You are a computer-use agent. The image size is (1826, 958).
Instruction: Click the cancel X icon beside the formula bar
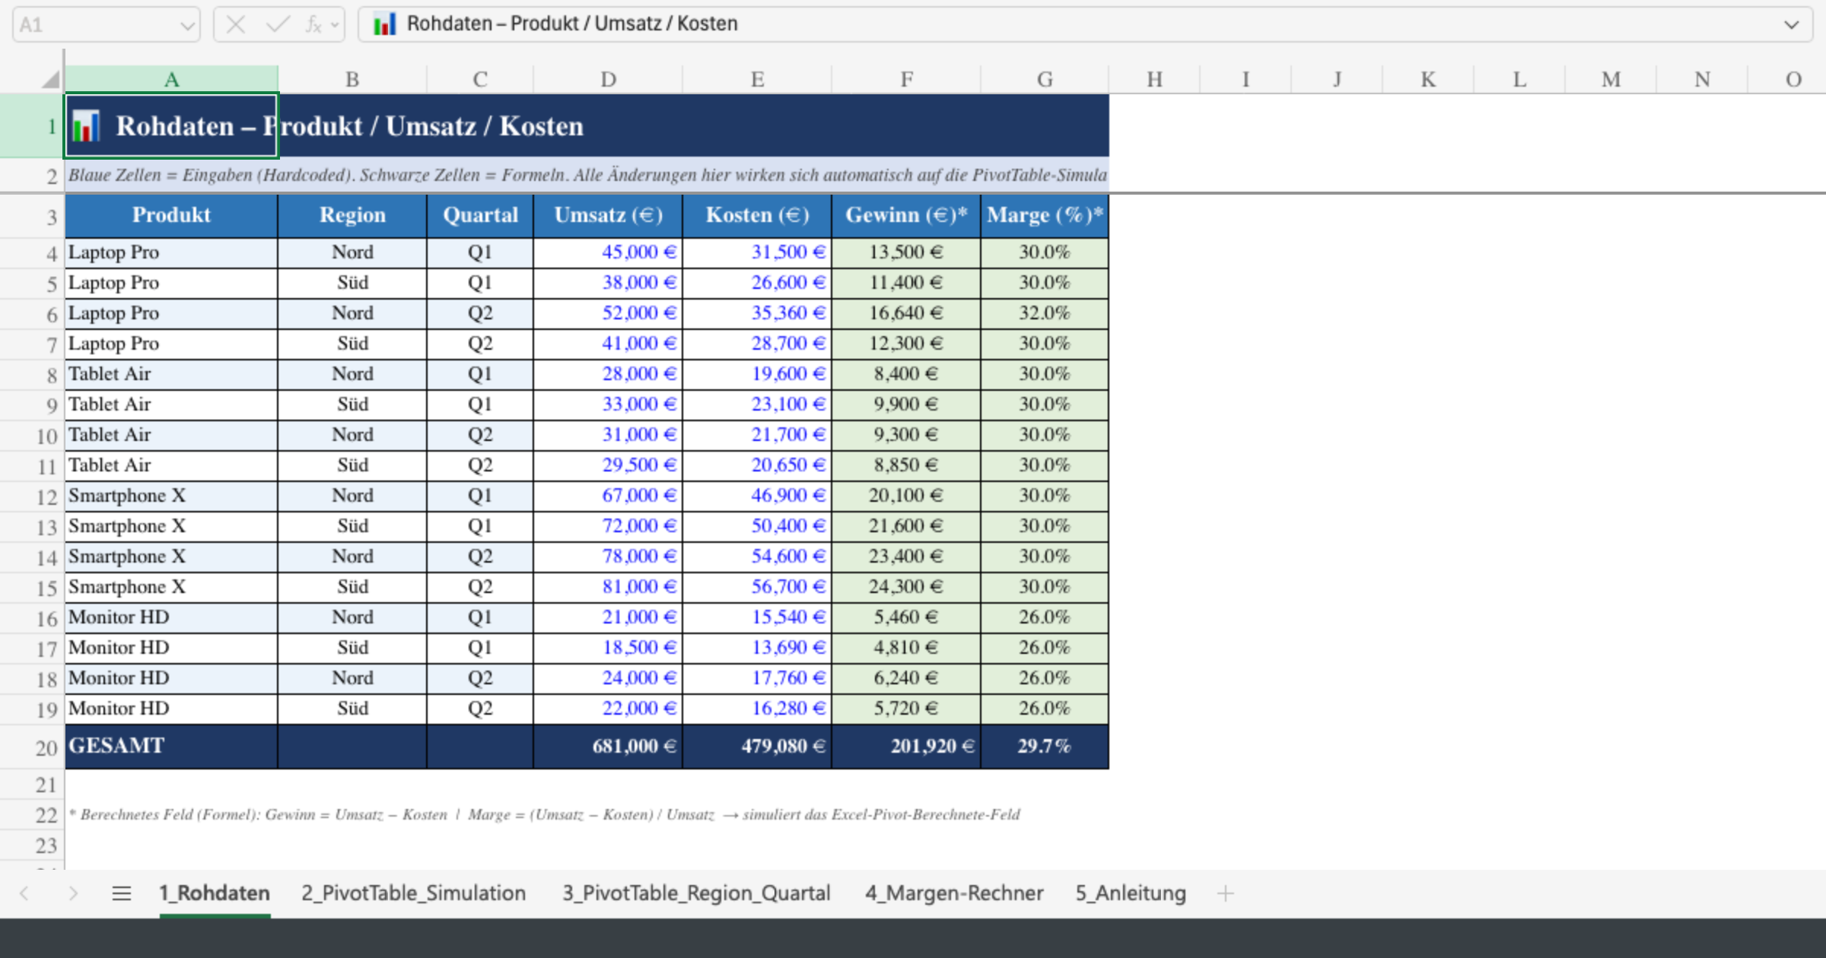pyautogui.click(x=236, y=24)
